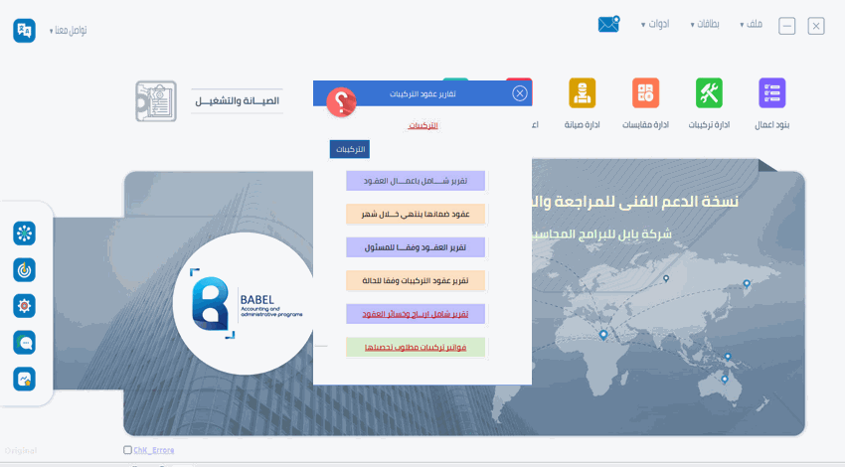Open the ادارة مقايسات estimates management icon

[x=645, y=93]
